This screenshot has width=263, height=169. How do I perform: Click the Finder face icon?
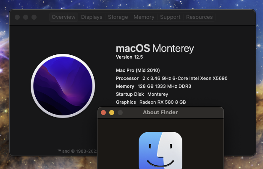(160, 150)
